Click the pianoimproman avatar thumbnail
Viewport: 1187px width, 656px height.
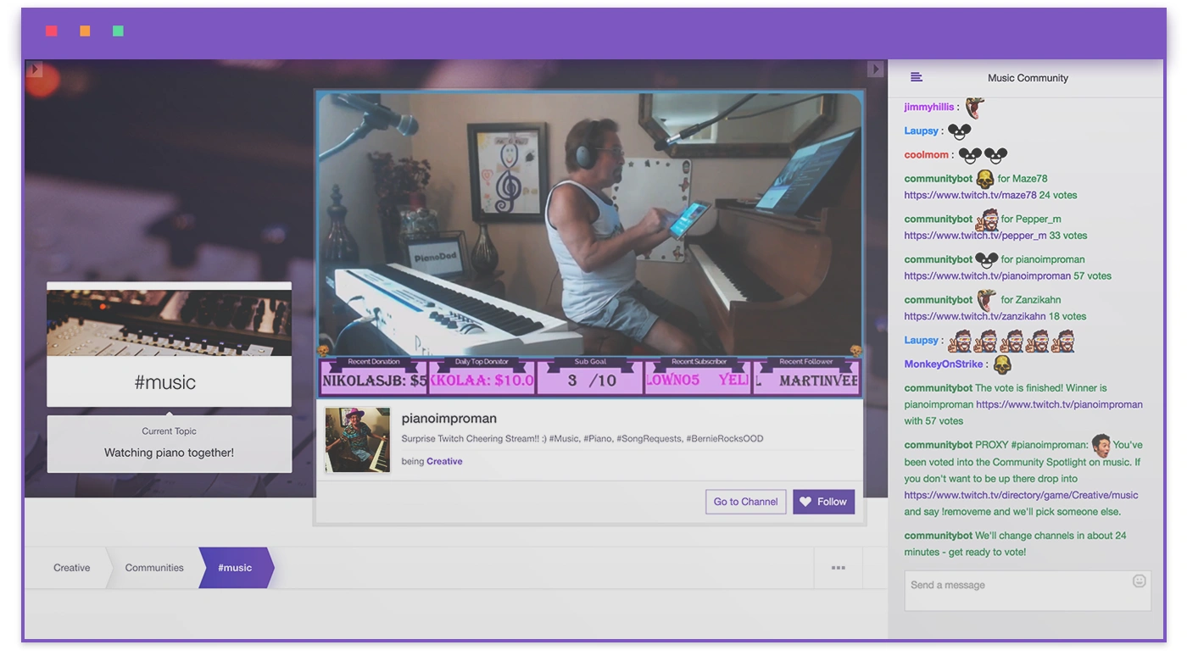pos(357,440)
